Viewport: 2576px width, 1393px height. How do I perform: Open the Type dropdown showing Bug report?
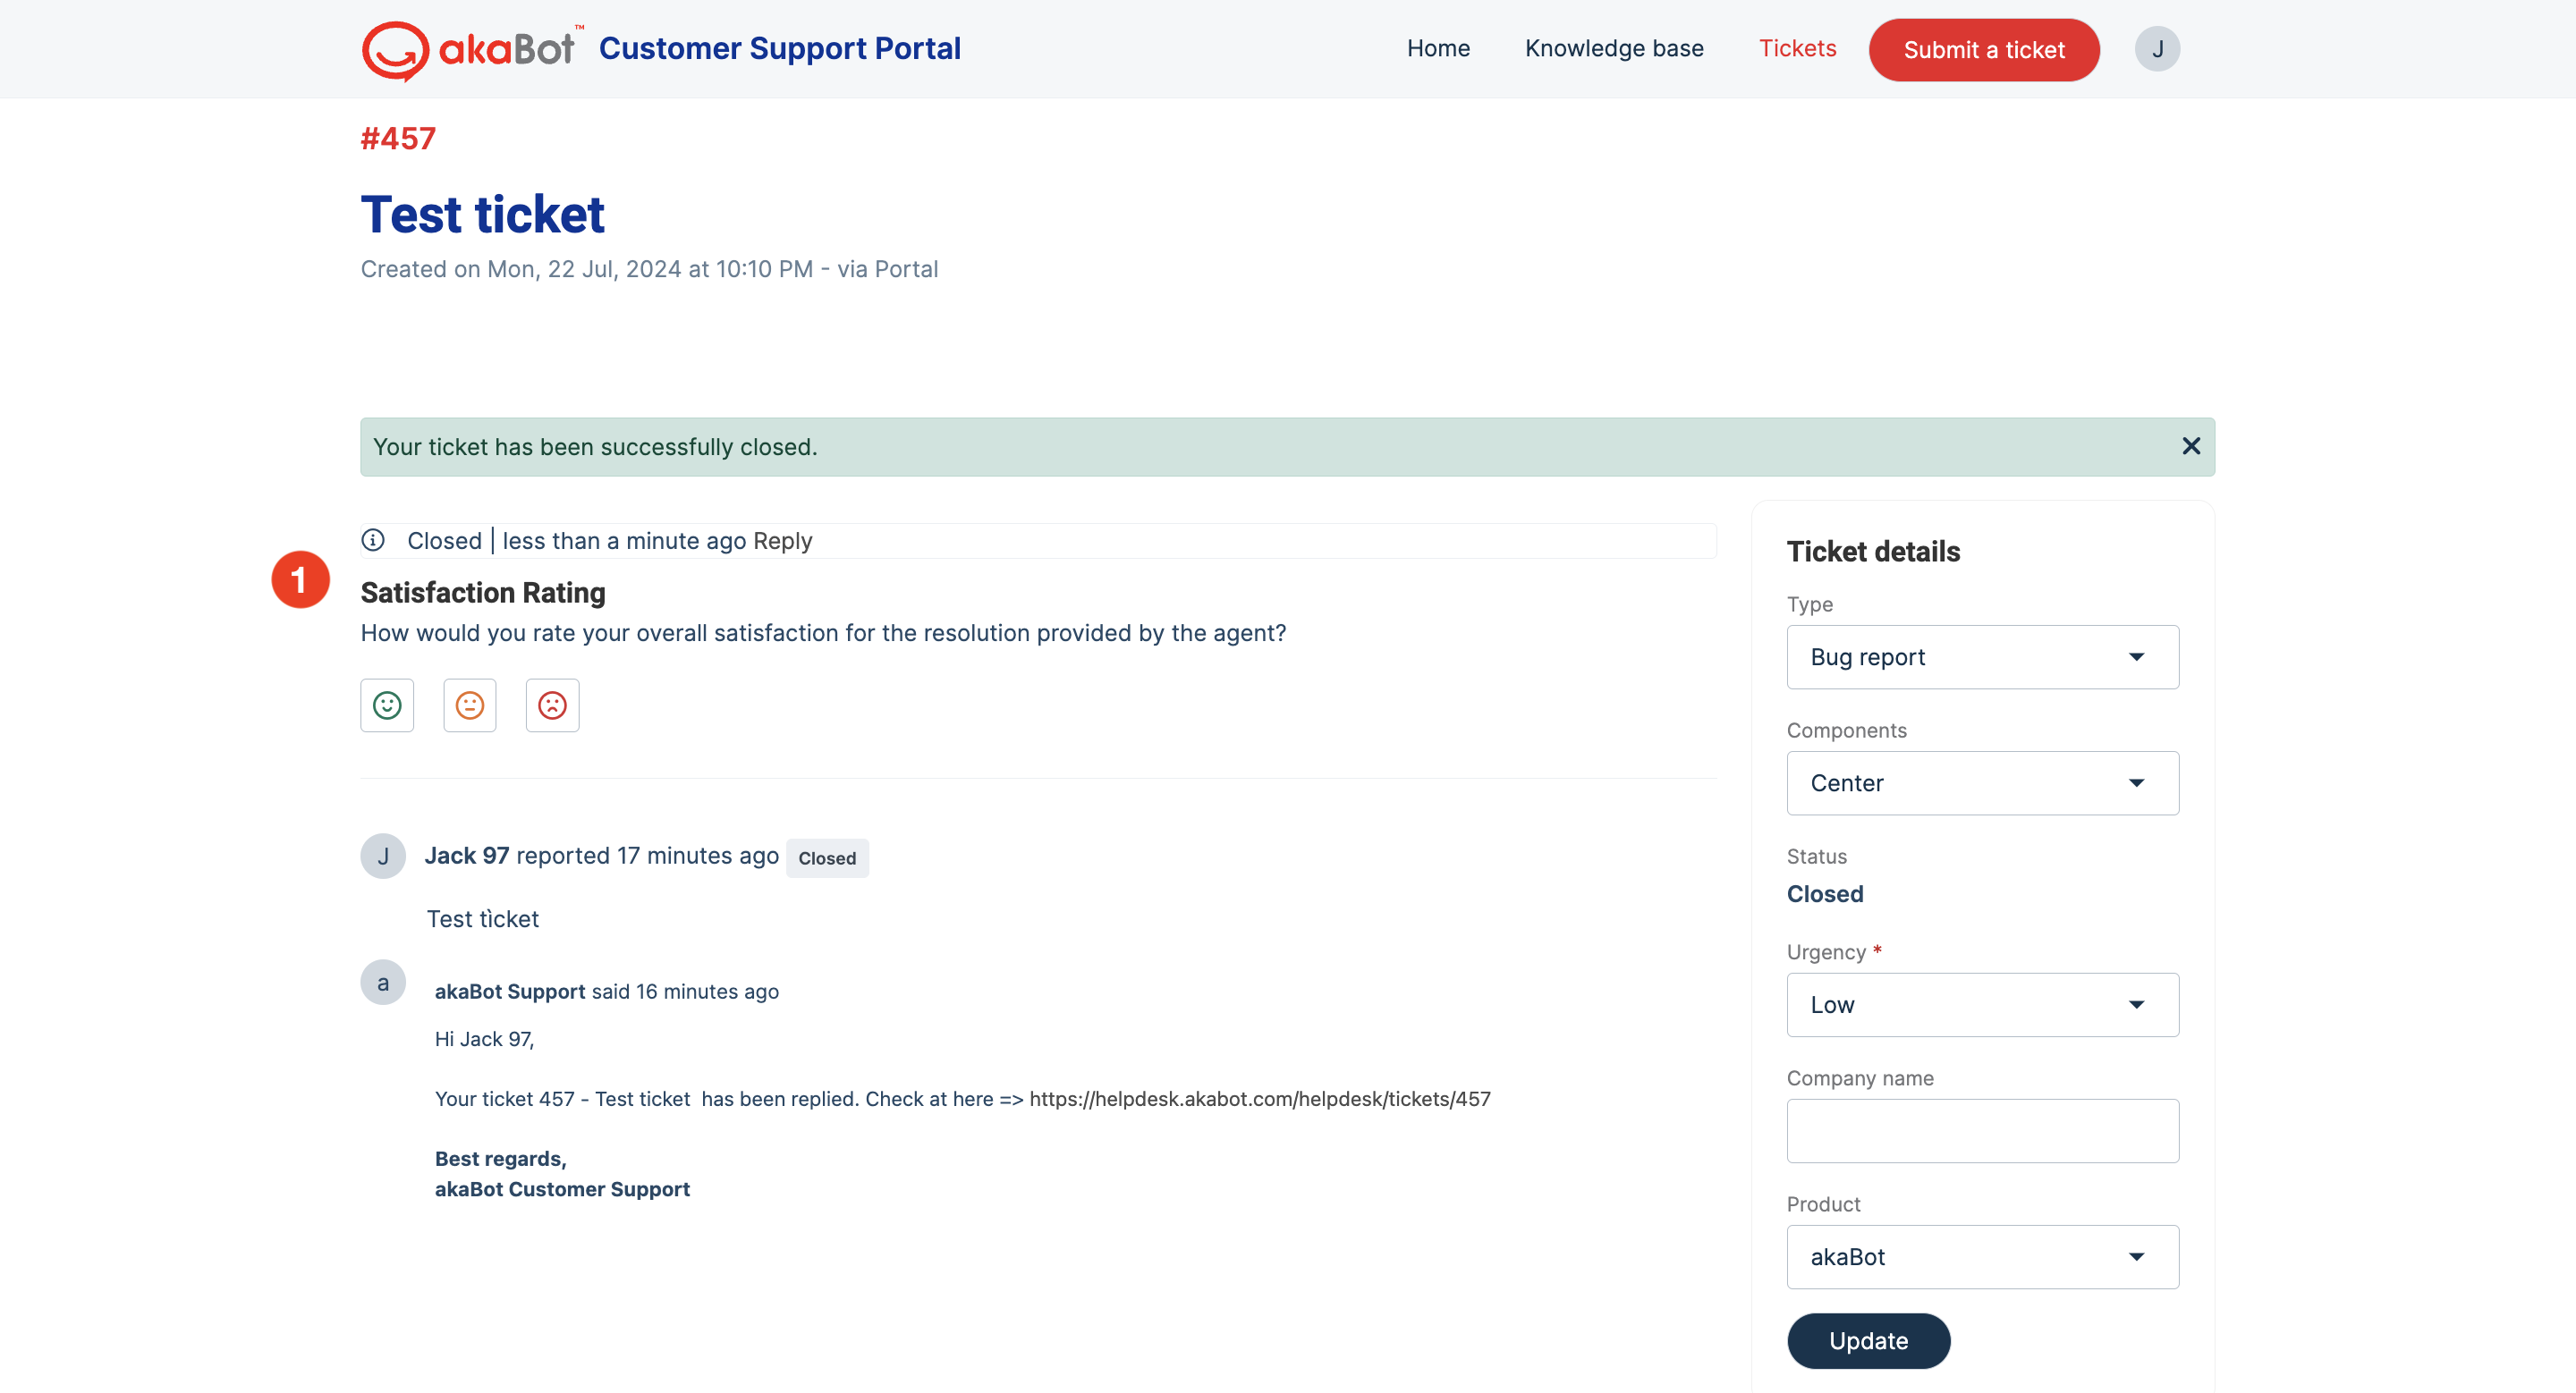point(1982,656)
